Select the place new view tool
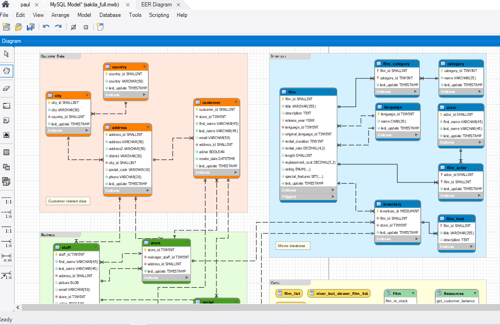500x325 pixels. 6,167
